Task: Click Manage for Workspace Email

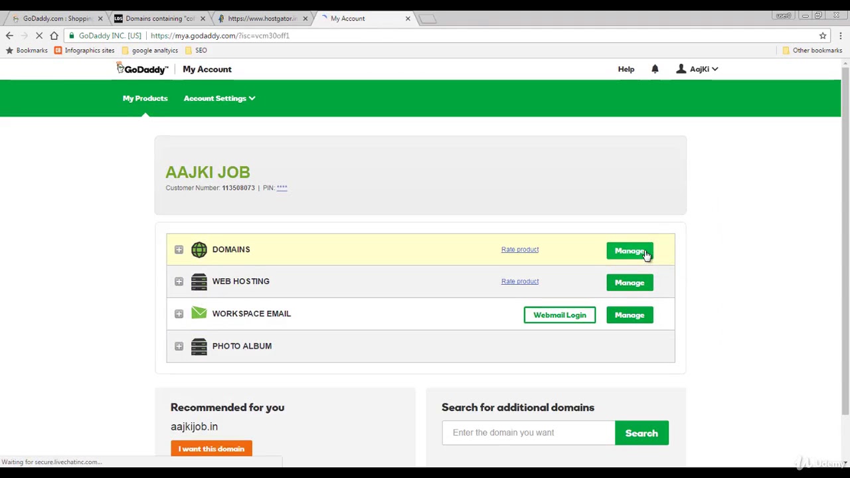Action: (x=630, y=315)
